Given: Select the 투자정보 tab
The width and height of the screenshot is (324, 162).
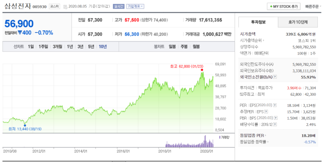Looking at the screenshot, I should (258, 22).
